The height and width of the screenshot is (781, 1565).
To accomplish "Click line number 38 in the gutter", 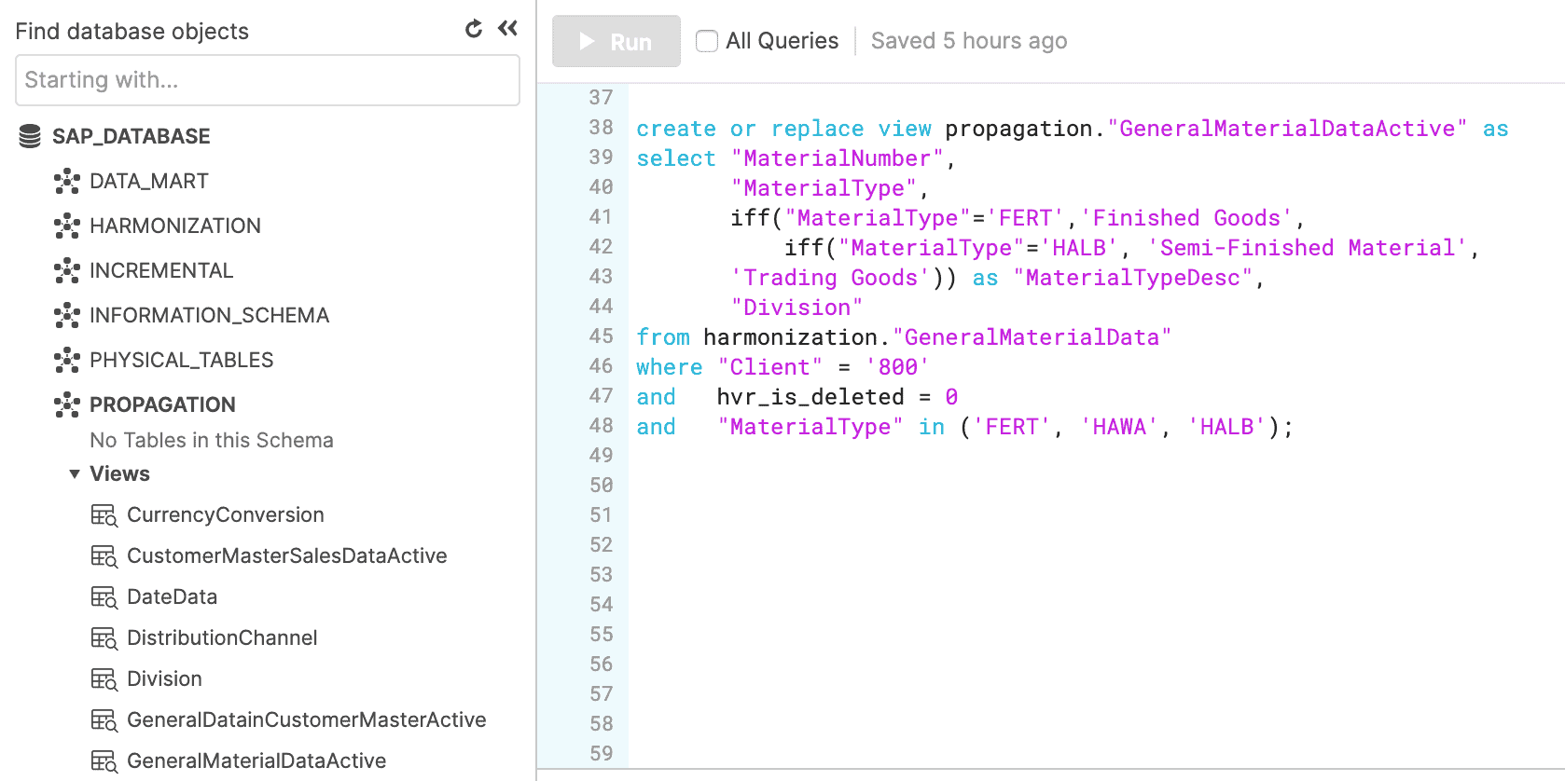I will pyautogui.click(x=601, y=128).
